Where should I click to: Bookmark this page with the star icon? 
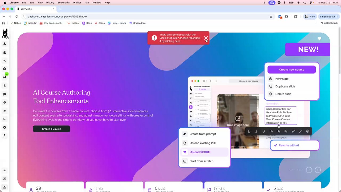pos(271,17)
